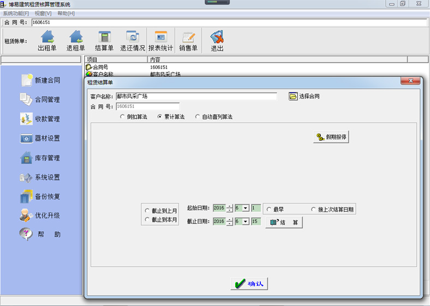This screenshot has height=306, width=430.
Task: Open the 退租单 toolbar icon
Action: (x=76, y=37)
